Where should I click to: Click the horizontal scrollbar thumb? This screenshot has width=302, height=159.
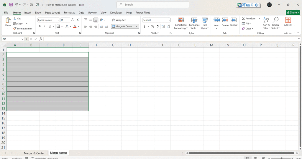pyautogui.click(x=241, y=153)
